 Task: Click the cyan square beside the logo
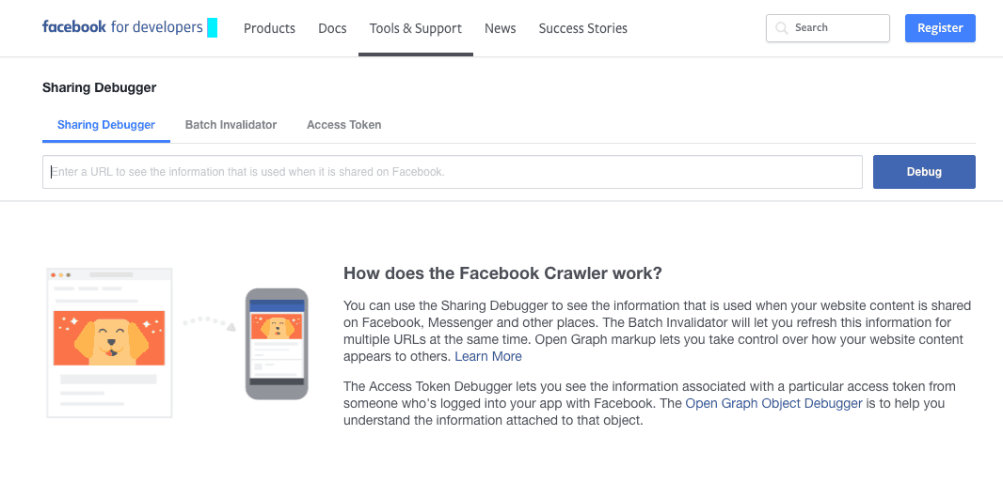pyautogui.click(x=213, y=27)
